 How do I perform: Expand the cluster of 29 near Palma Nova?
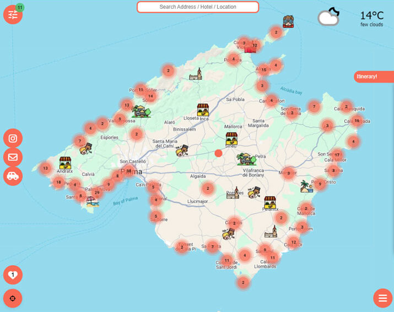coord(97,193)
